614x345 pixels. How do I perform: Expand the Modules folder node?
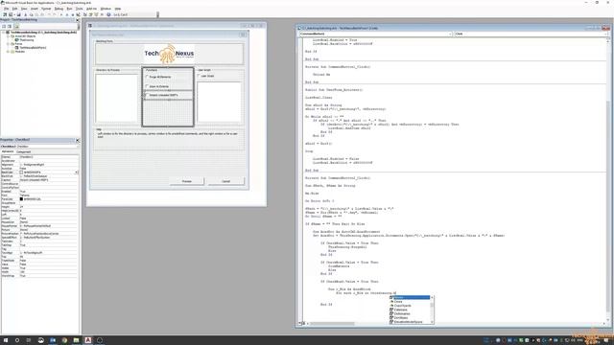pyautogui.click(x=8, y=51)
